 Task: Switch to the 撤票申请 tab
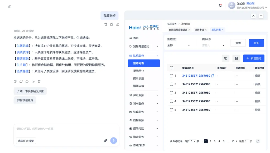click(x=199, y=30)
